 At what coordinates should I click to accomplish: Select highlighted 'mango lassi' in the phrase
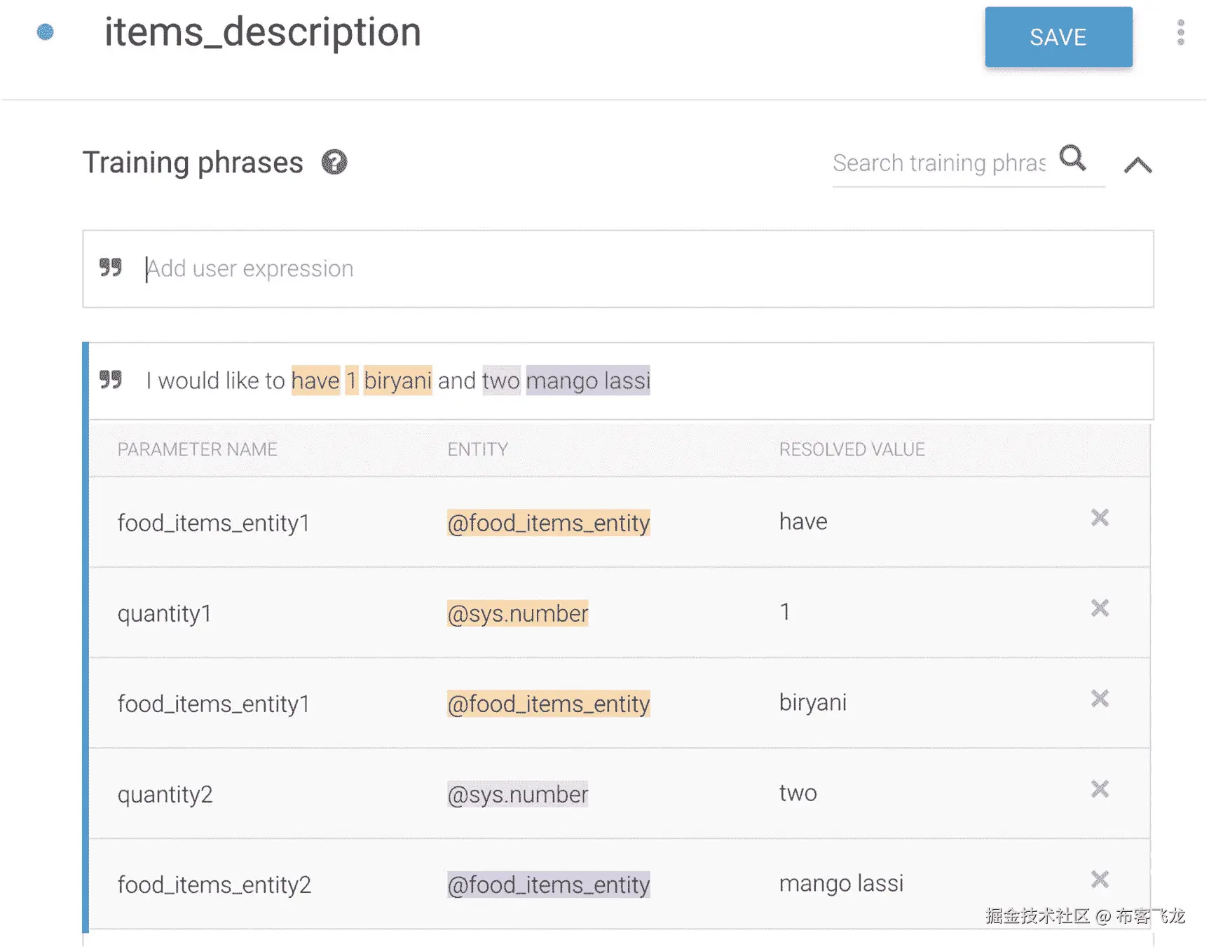point(588,381)
